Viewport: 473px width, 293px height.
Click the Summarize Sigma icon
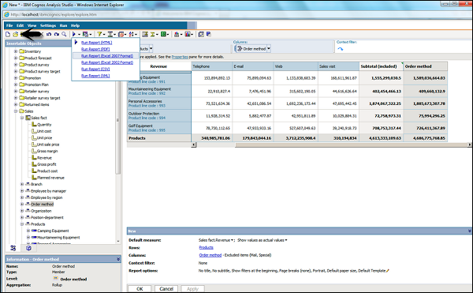(153, 35)
